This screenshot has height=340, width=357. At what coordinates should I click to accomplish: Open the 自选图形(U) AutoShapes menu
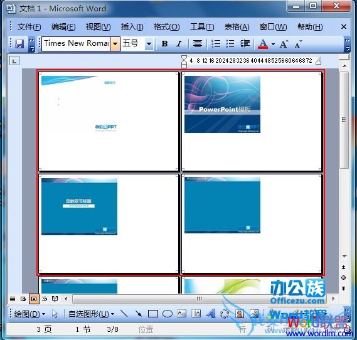click(91, 314)
